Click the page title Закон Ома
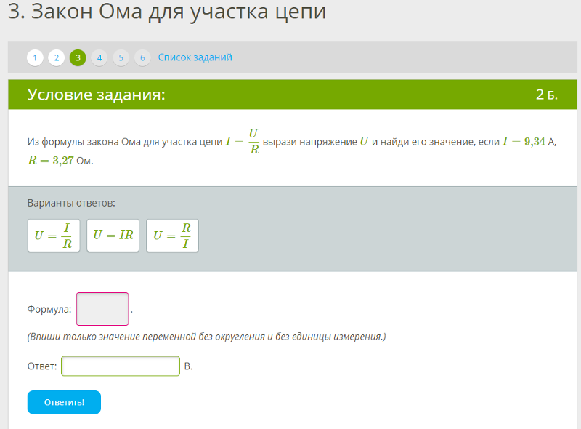The height and width of the screenshot is (429, 581). [166, 12]
